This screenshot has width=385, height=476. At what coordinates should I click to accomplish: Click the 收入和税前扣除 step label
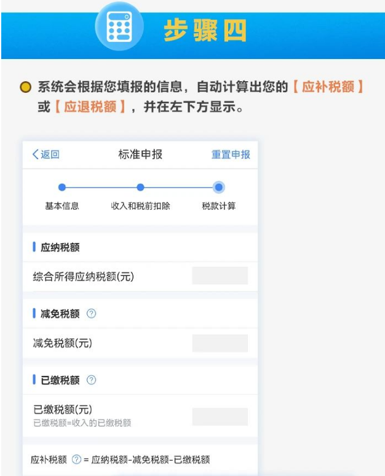click(x=140, y=206)
